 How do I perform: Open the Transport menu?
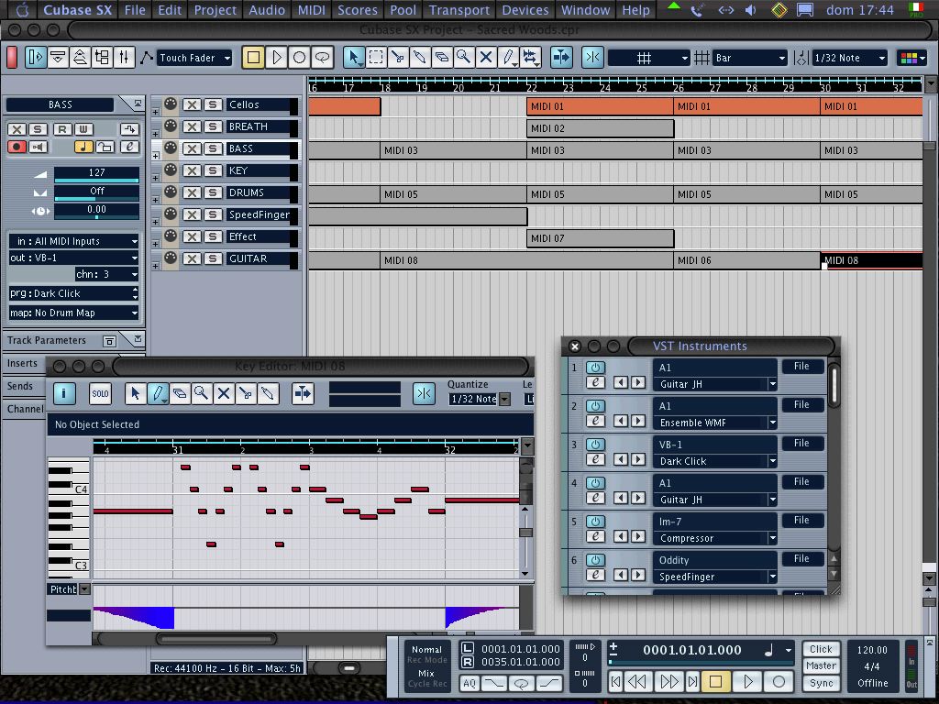458,10
